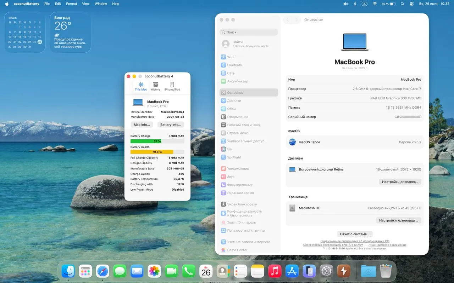
Task: Click the Настройки дисплеев... button
Action: pos(400,182)
